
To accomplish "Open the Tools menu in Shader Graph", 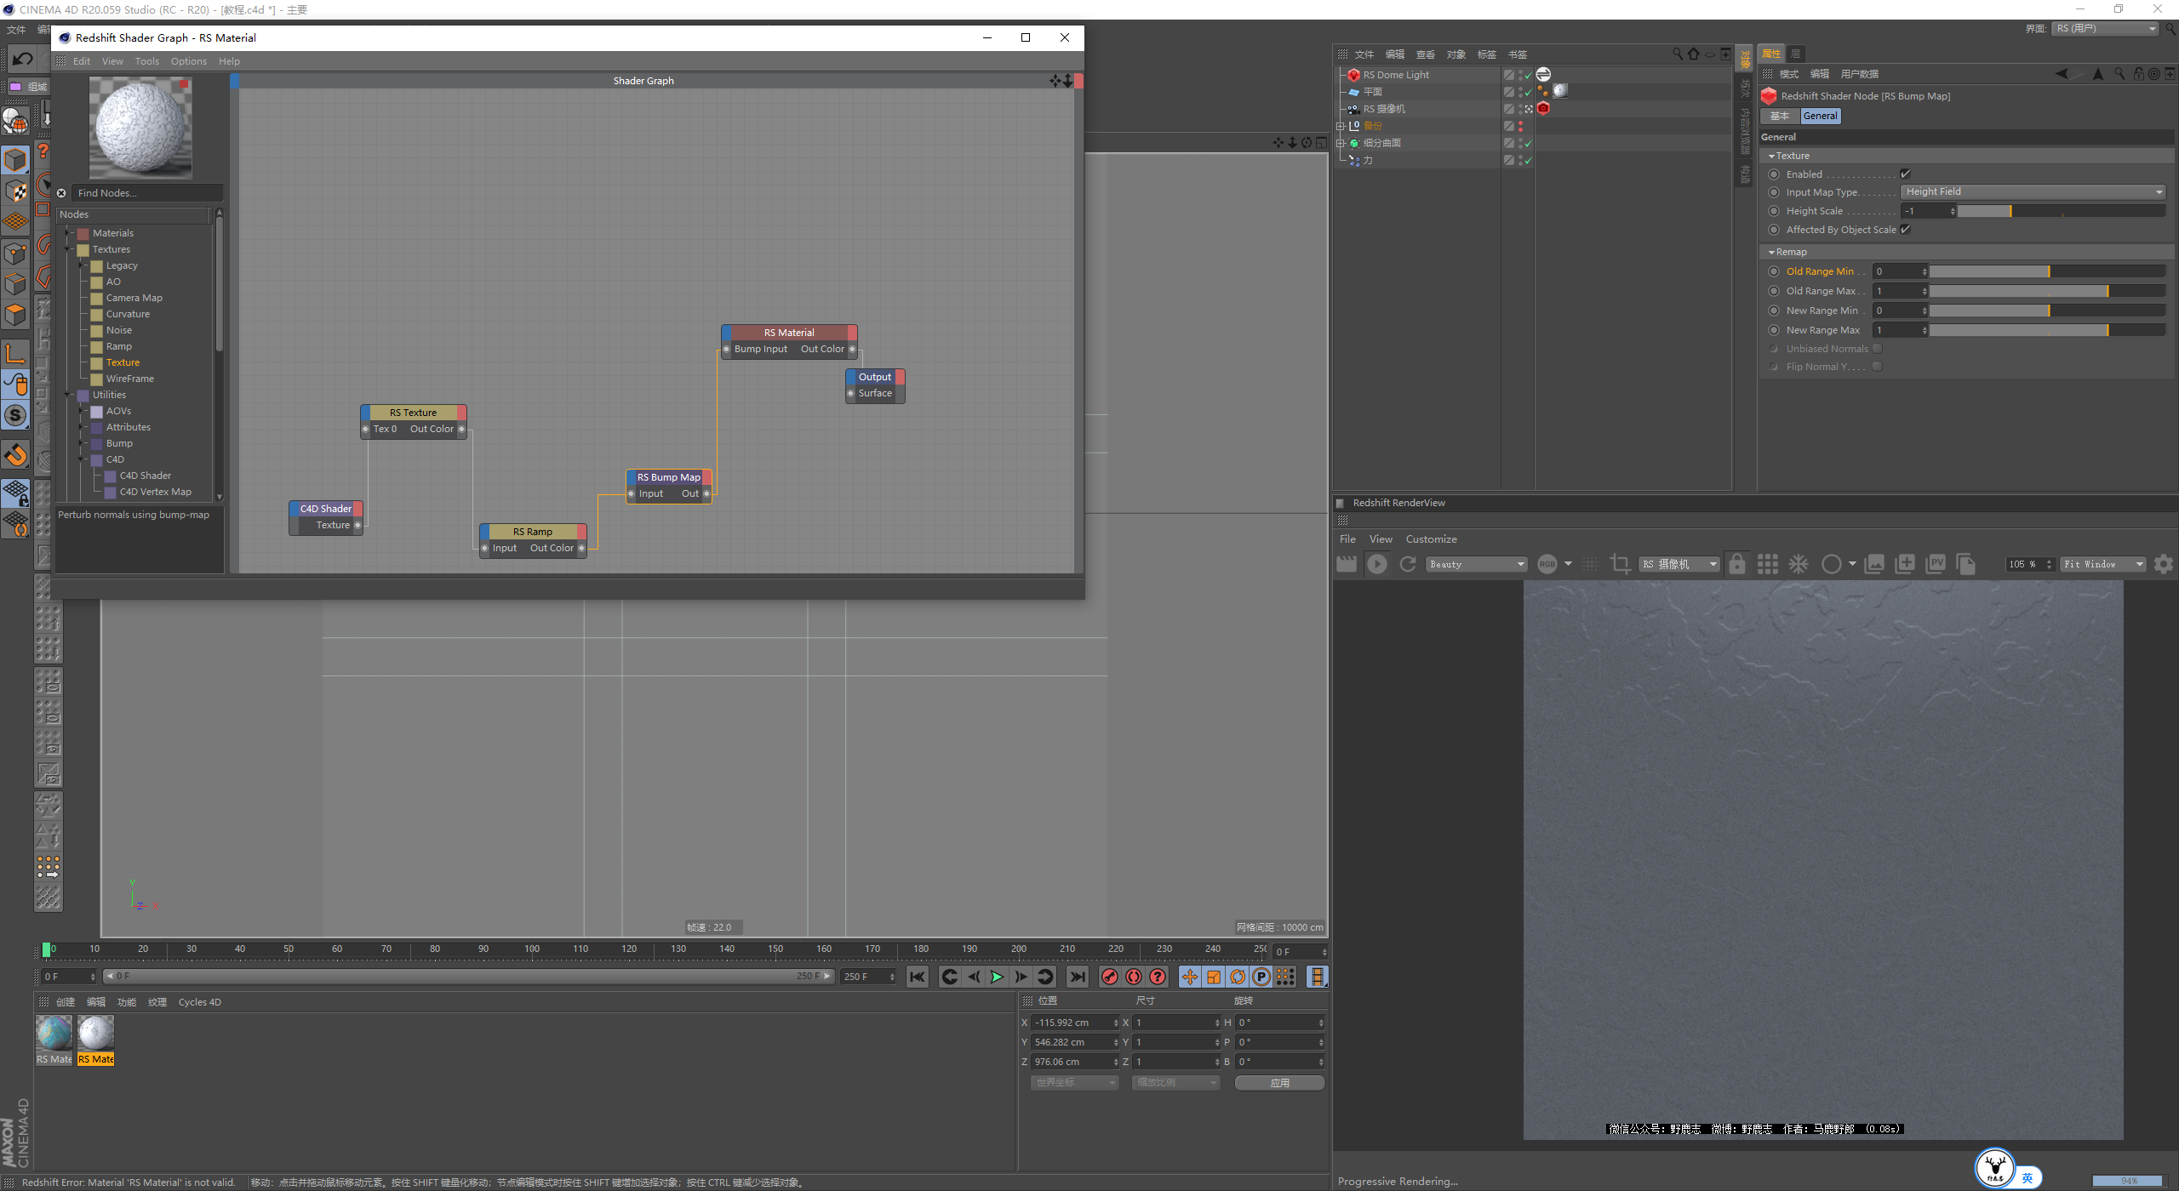I will (146, 61).
